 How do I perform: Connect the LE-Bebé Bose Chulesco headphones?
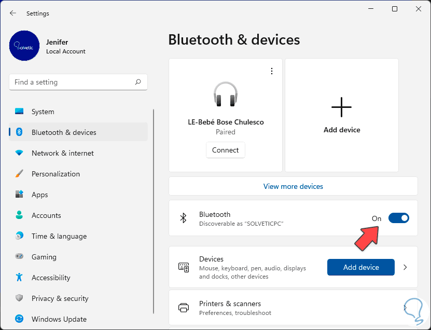225,150
